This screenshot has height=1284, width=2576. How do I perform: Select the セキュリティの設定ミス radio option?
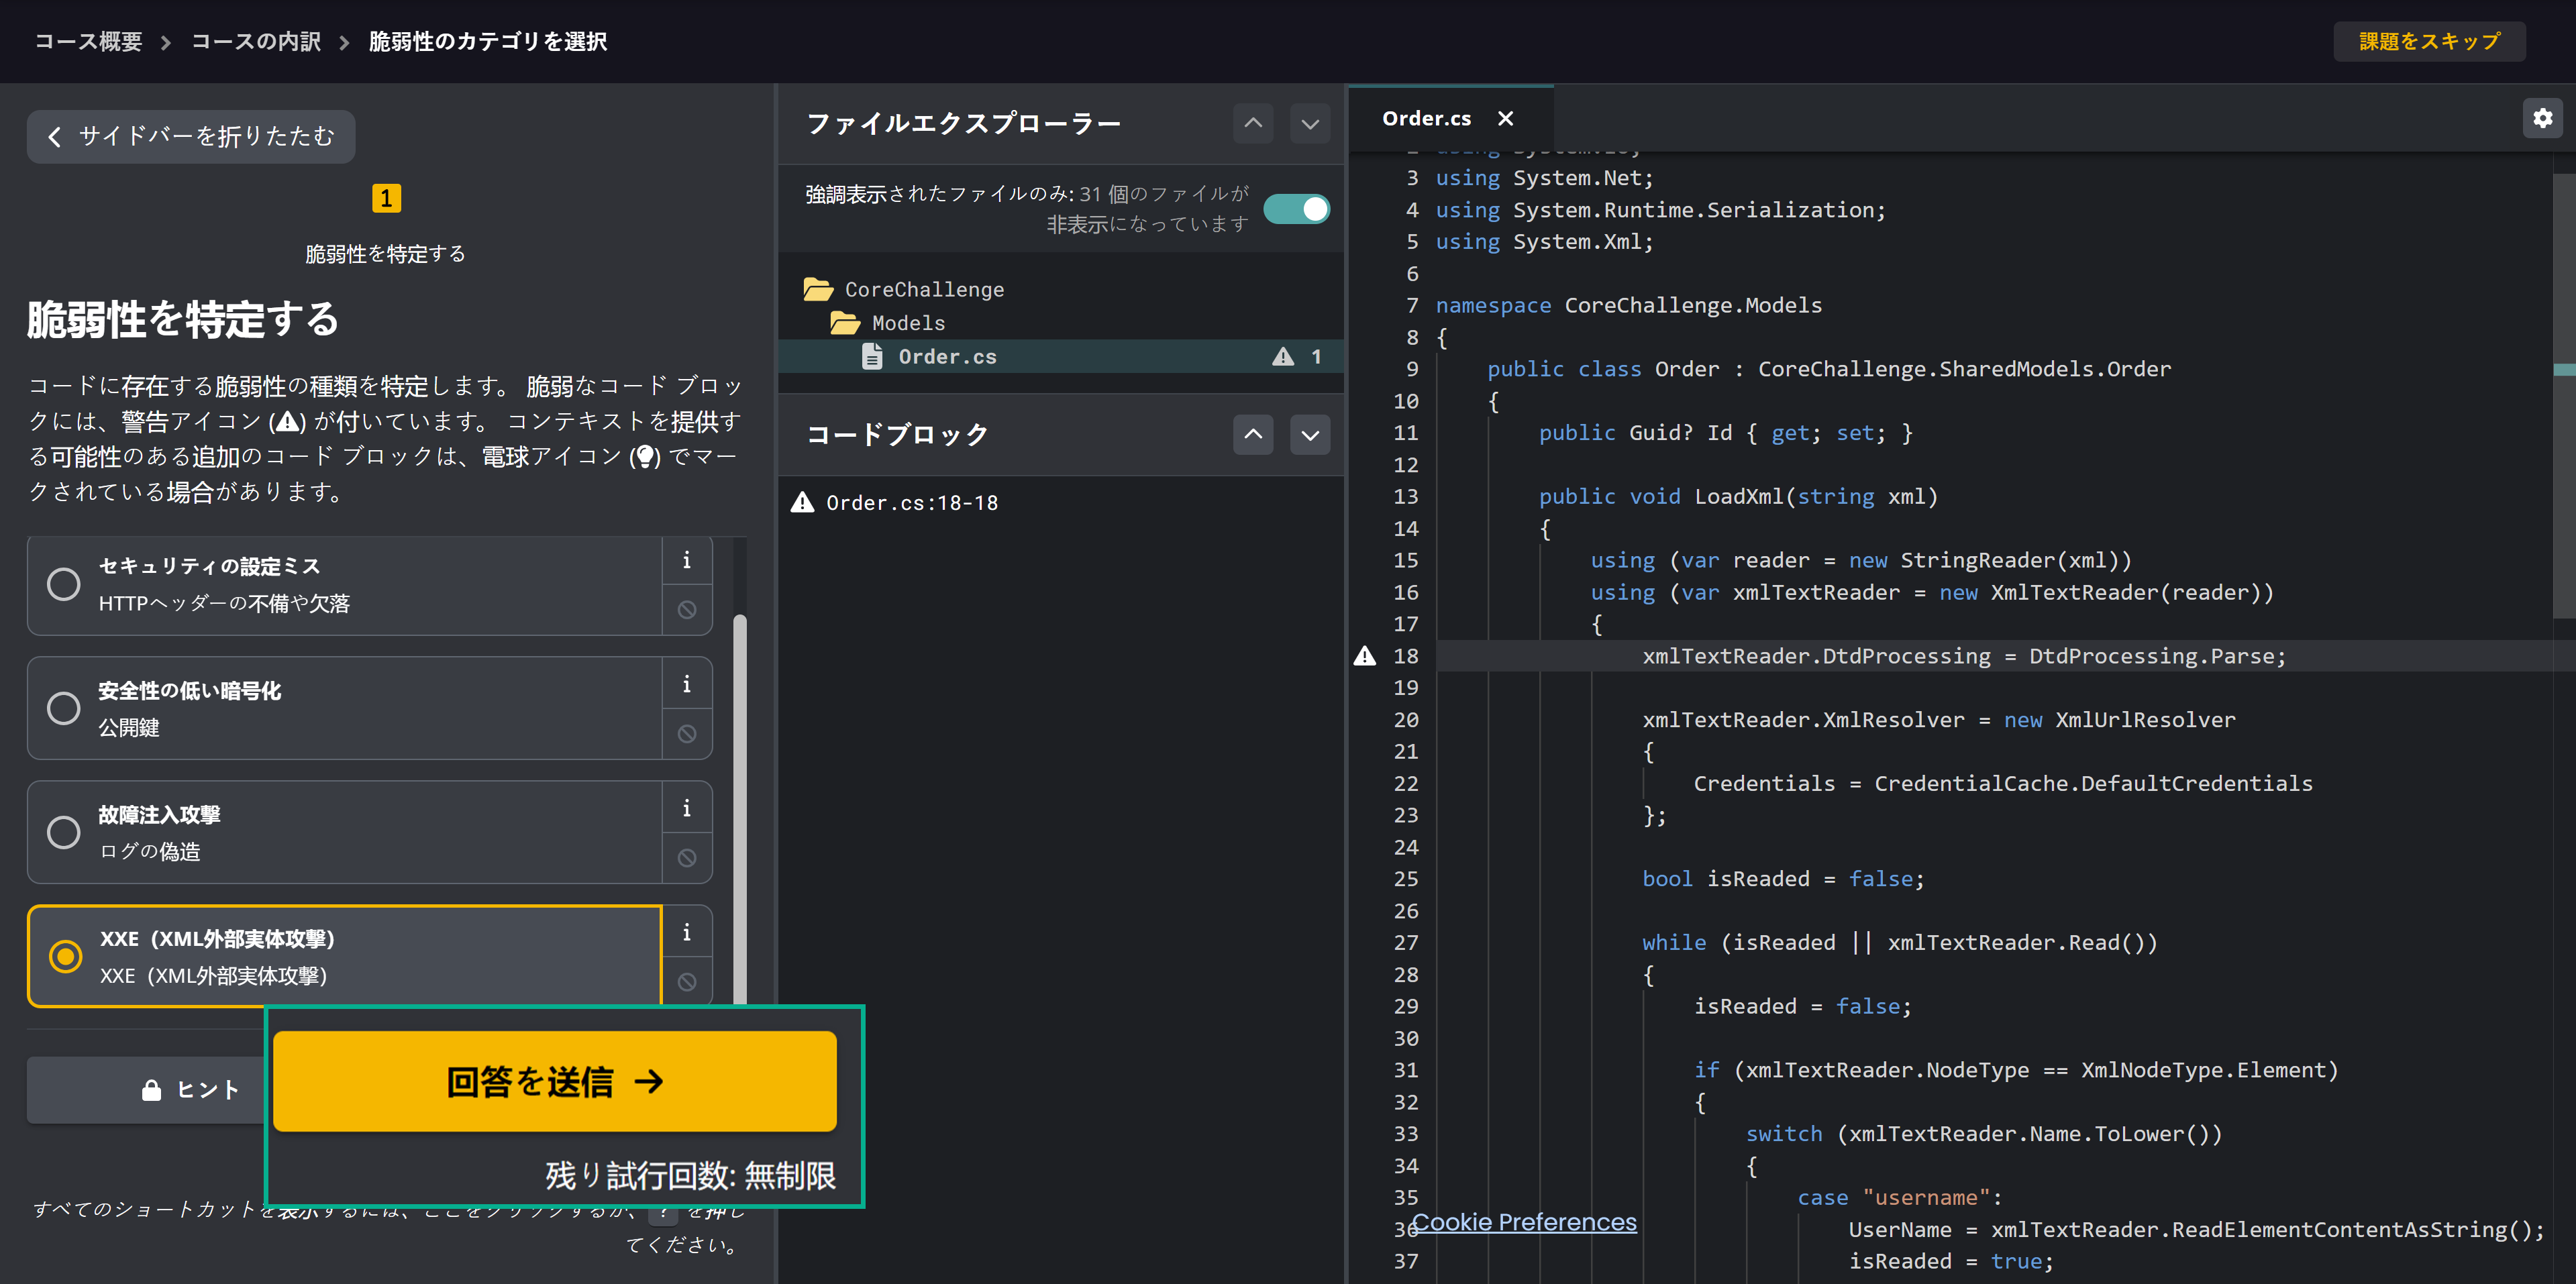(x=64, y=584)
